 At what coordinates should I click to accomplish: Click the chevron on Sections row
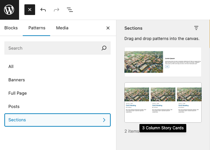104,120
